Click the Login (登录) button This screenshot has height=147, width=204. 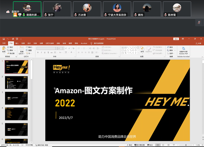point(176,39)
